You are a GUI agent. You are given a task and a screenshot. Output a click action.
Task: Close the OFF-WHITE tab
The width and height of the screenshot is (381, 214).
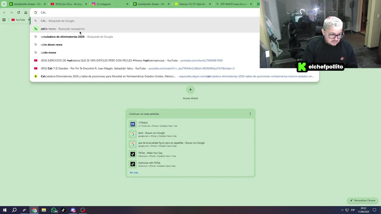point(251,4)
